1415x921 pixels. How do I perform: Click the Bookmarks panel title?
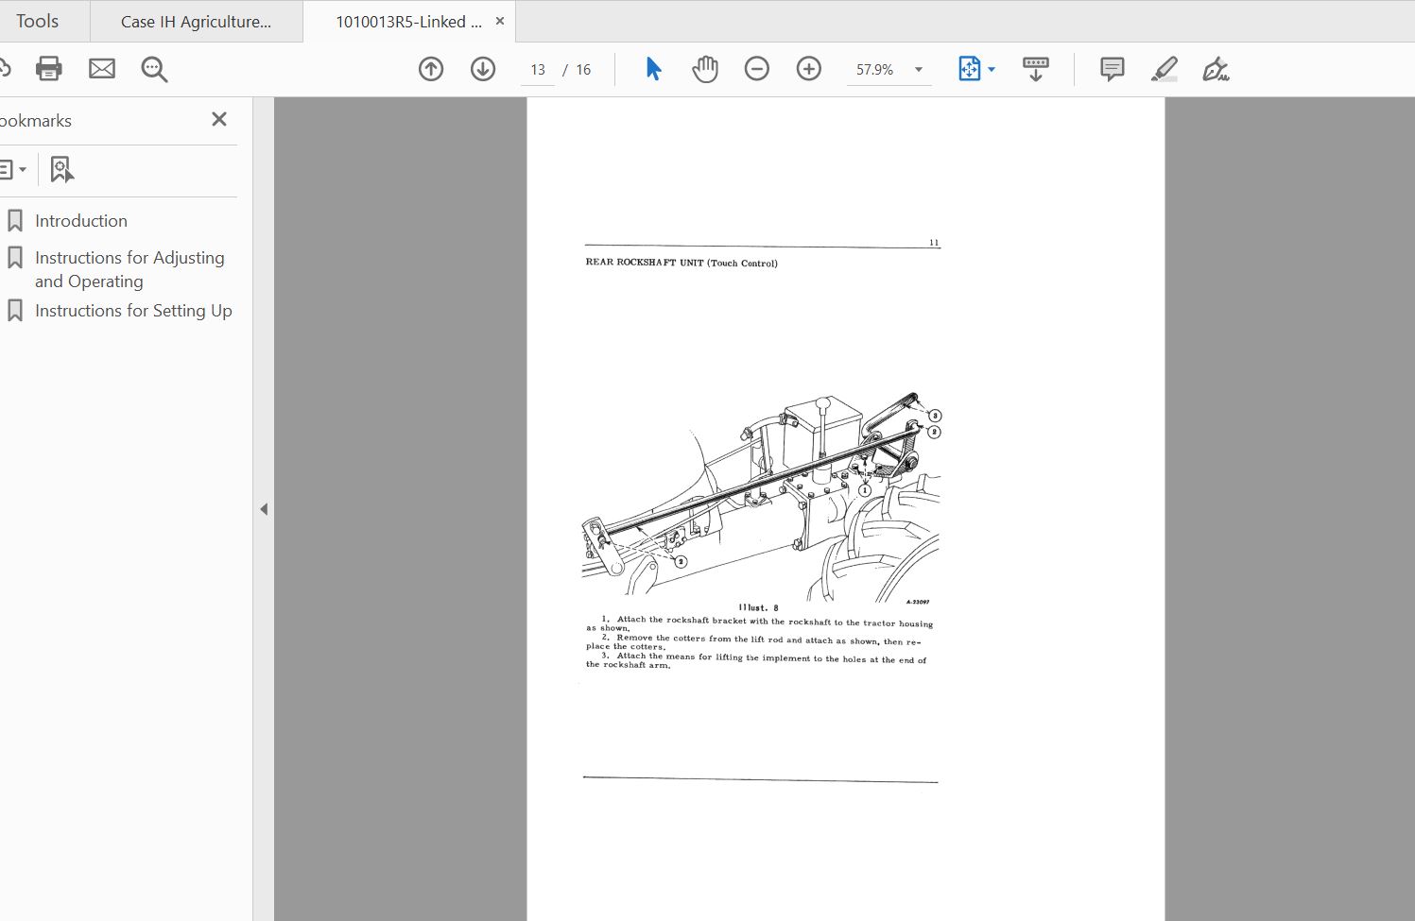point(36,121)
